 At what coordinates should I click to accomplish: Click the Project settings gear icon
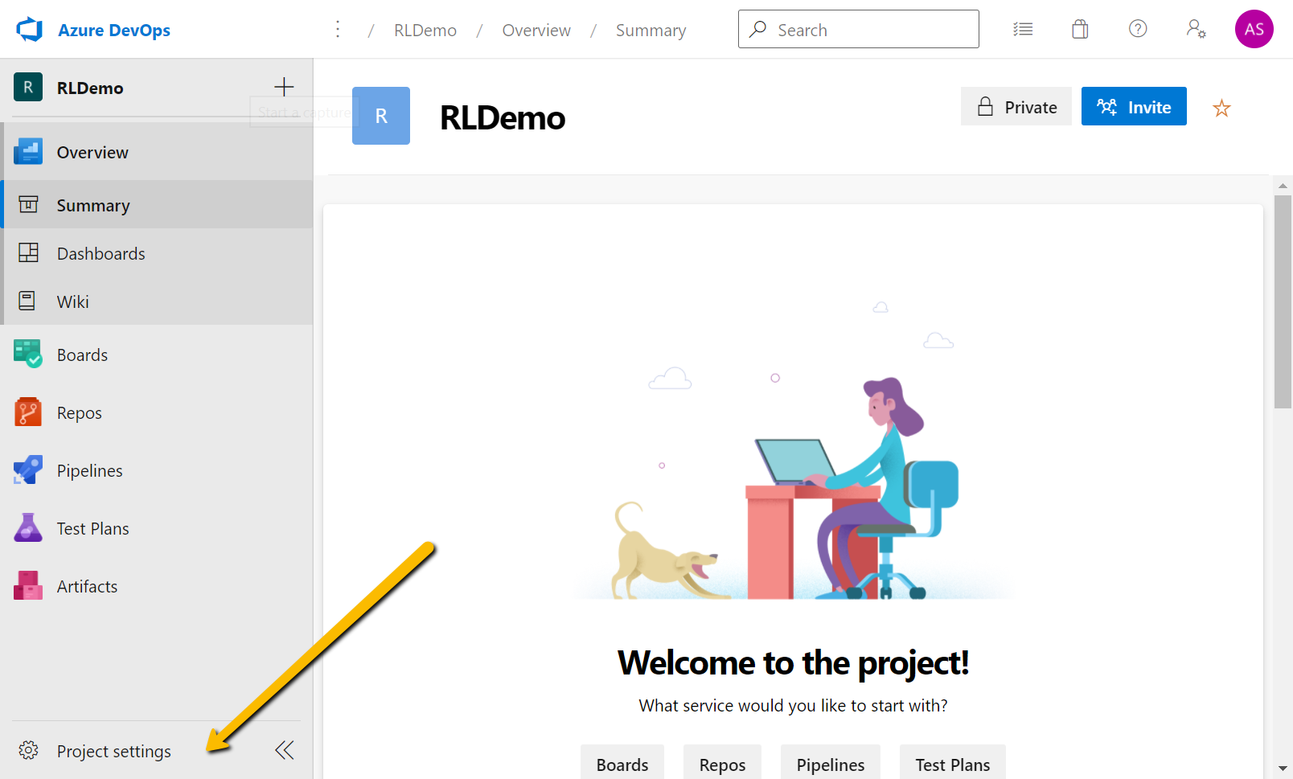[28, 750]
